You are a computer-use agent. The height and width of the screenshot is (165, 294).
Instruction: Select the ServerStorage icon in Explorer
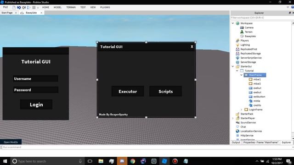237,62
